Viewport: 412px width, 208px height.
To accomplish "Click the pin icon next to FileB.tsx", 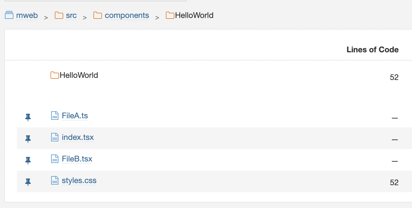I will [x=28, y=160].
